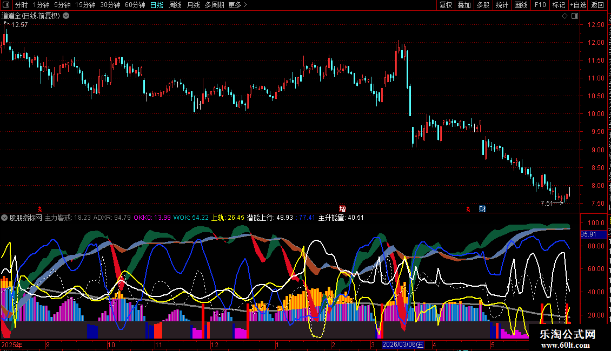
Task: Open the 复权 adjustment menu
Action: [446, 5]
